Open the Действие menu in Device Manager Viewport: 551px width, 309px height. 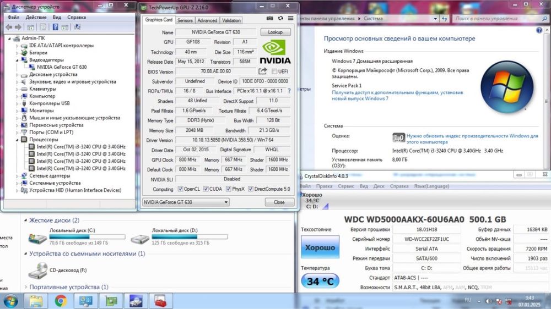pos(36,17)
